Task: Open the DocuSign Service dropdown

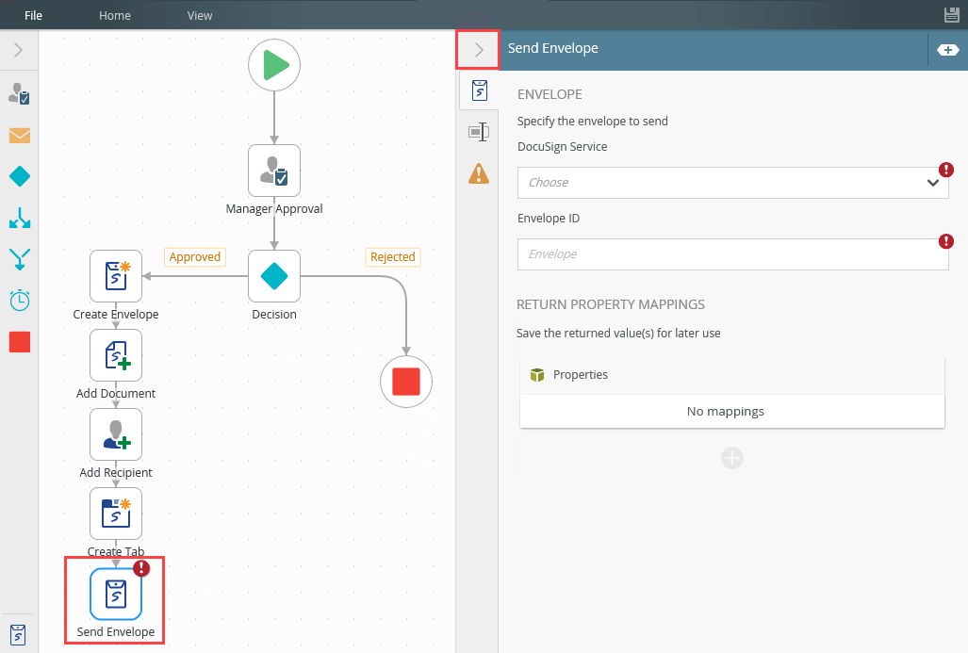Action: click(x=732, y=183)
